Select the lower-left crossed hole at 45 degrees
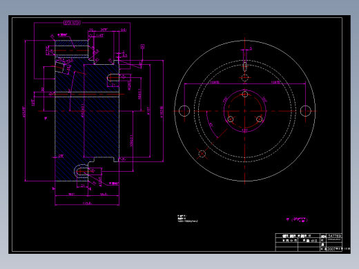 coord(202,154)
